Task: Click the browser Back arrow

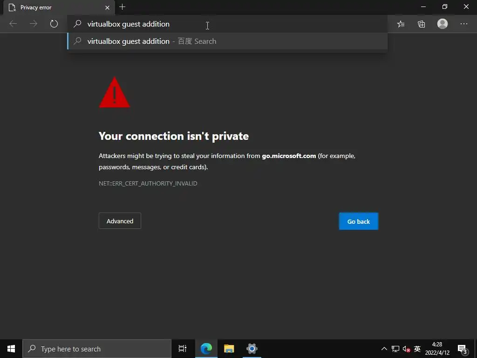Action: [13, 24]
